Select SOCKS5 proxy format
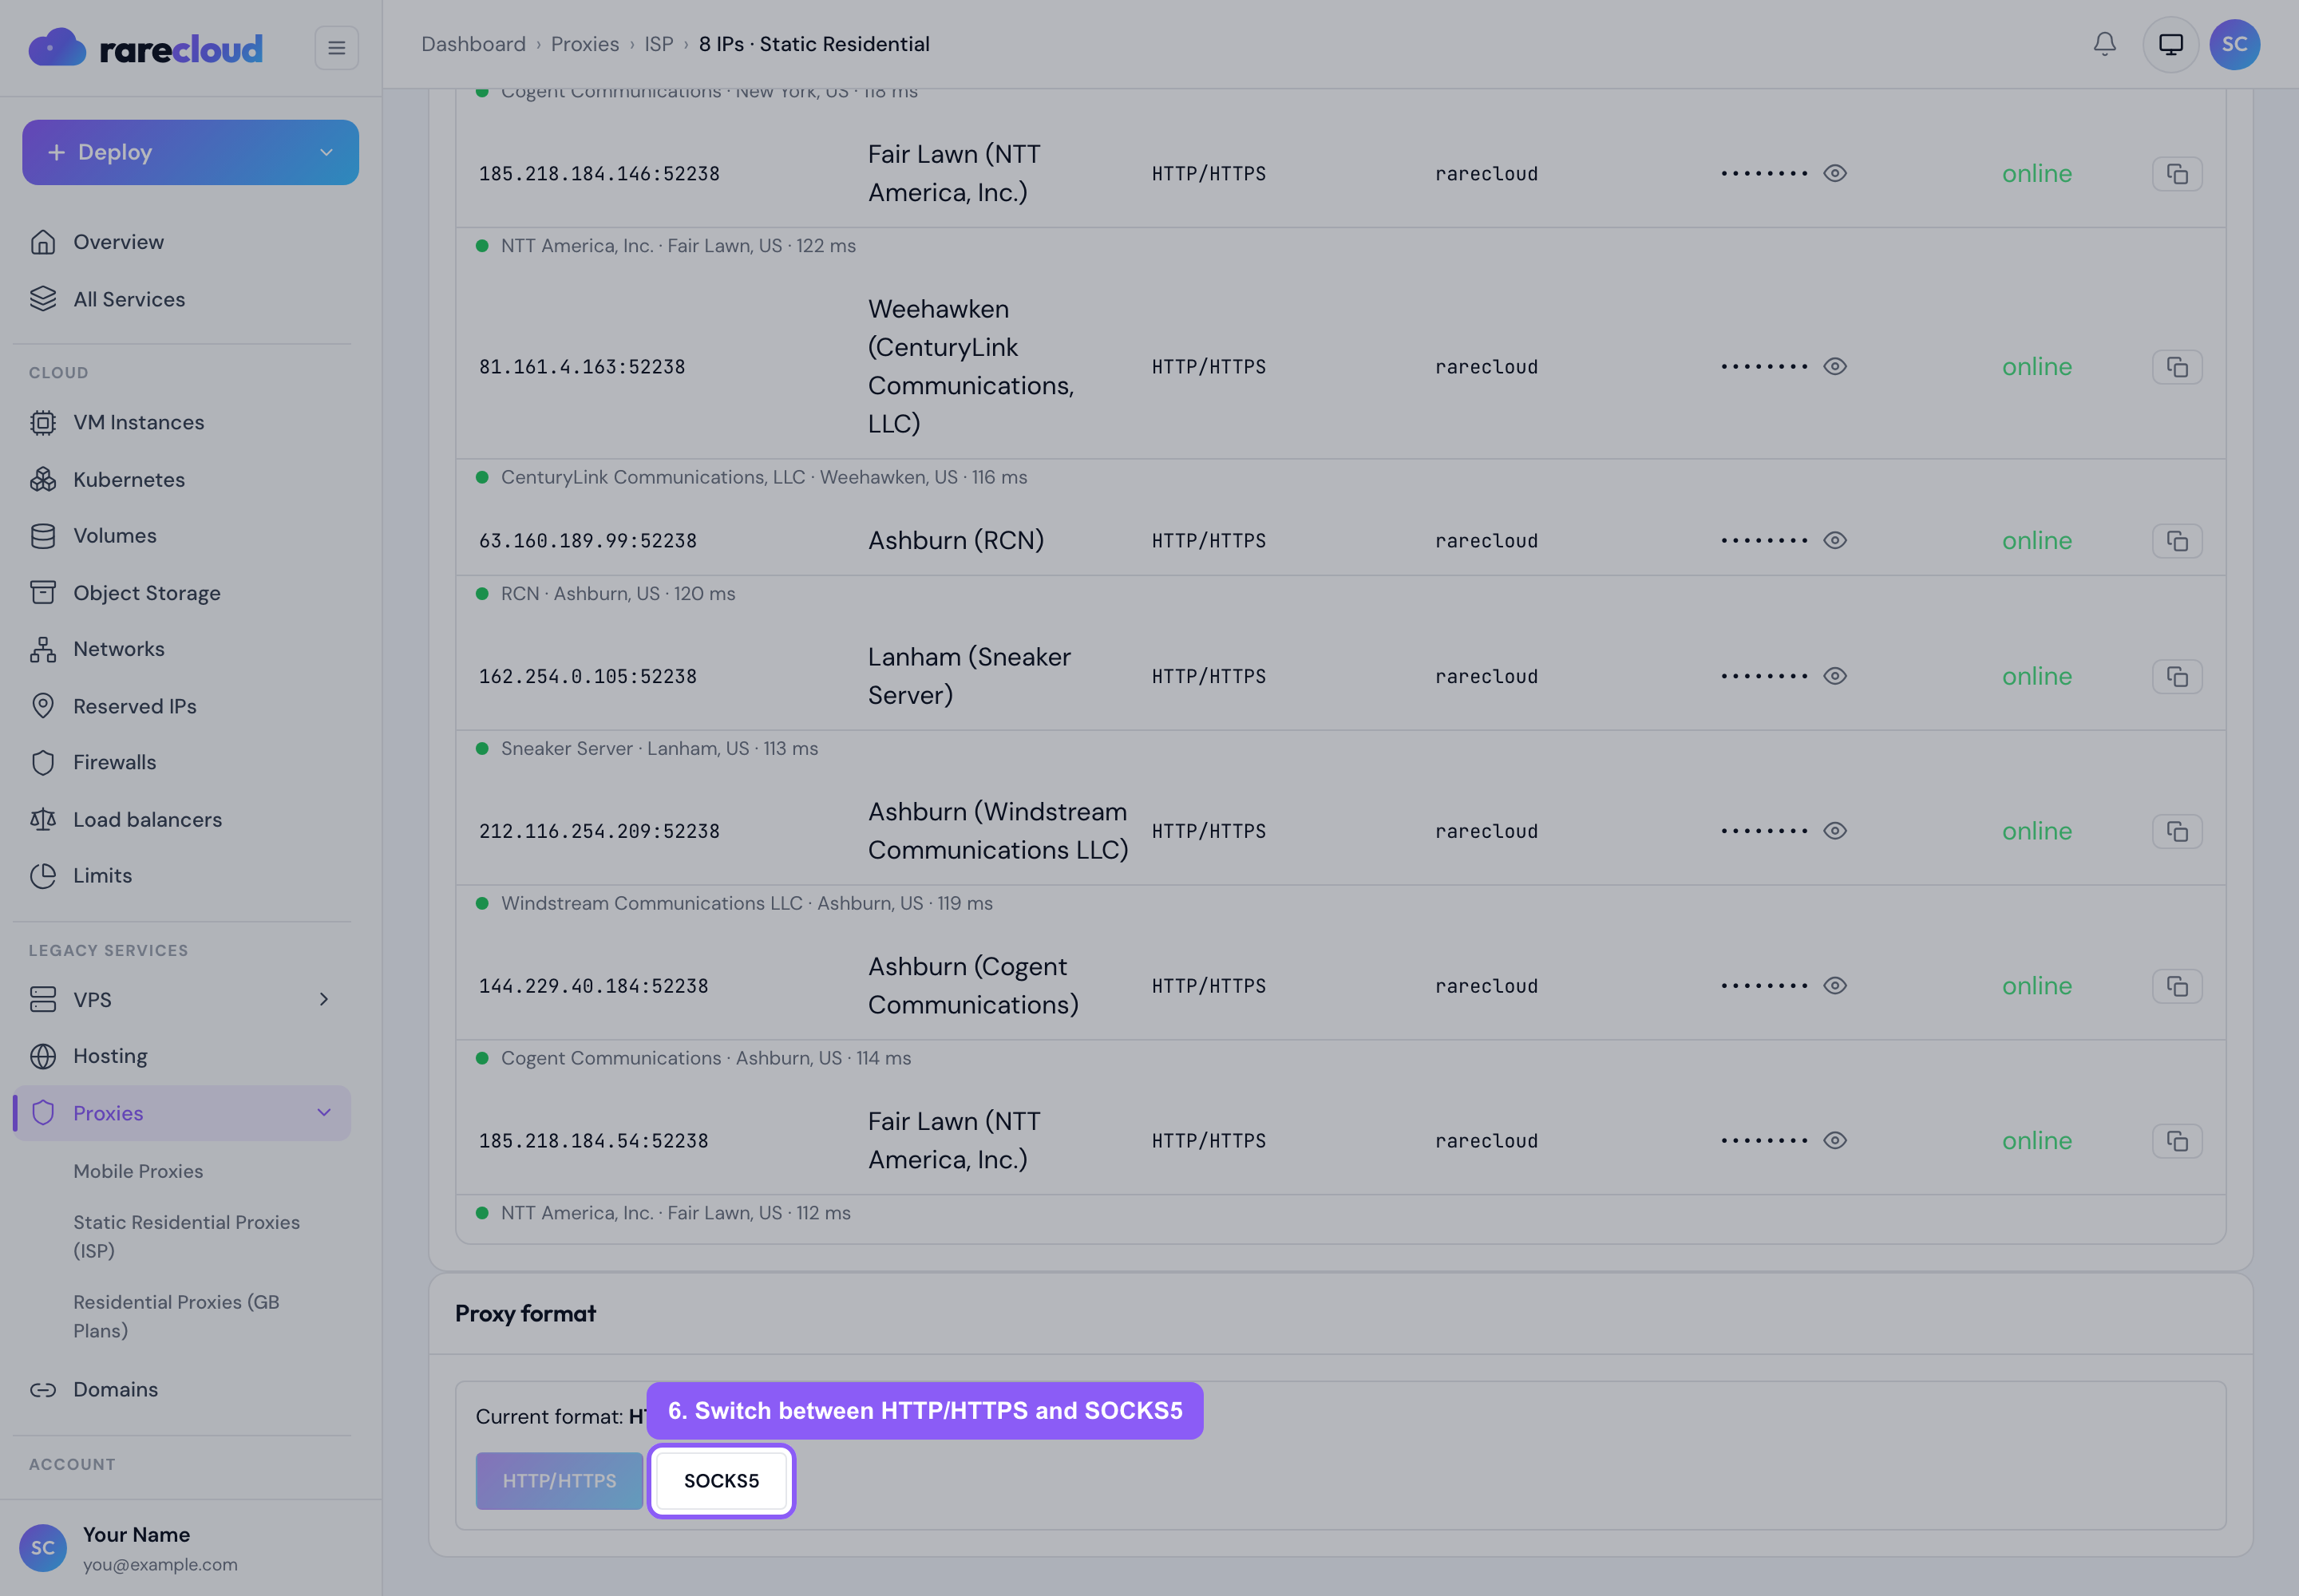2299x1596 pixels. 722,1481
